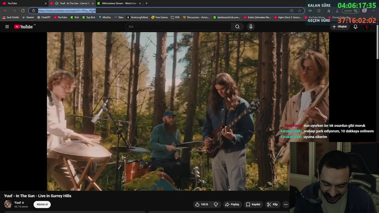Open the YouTube hamburger guide menu
The width and height of the screenshot is (379, 213).
coord(7,27)
